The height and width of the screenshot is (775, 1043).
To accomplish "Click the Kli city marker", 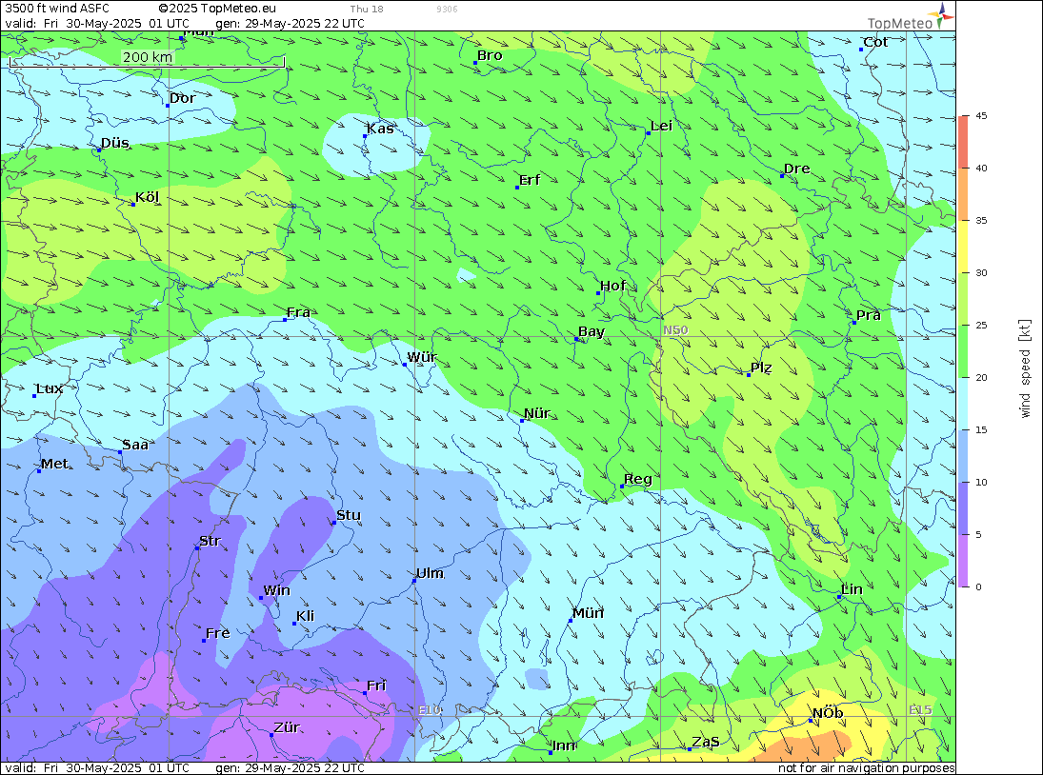I will 294,625.
